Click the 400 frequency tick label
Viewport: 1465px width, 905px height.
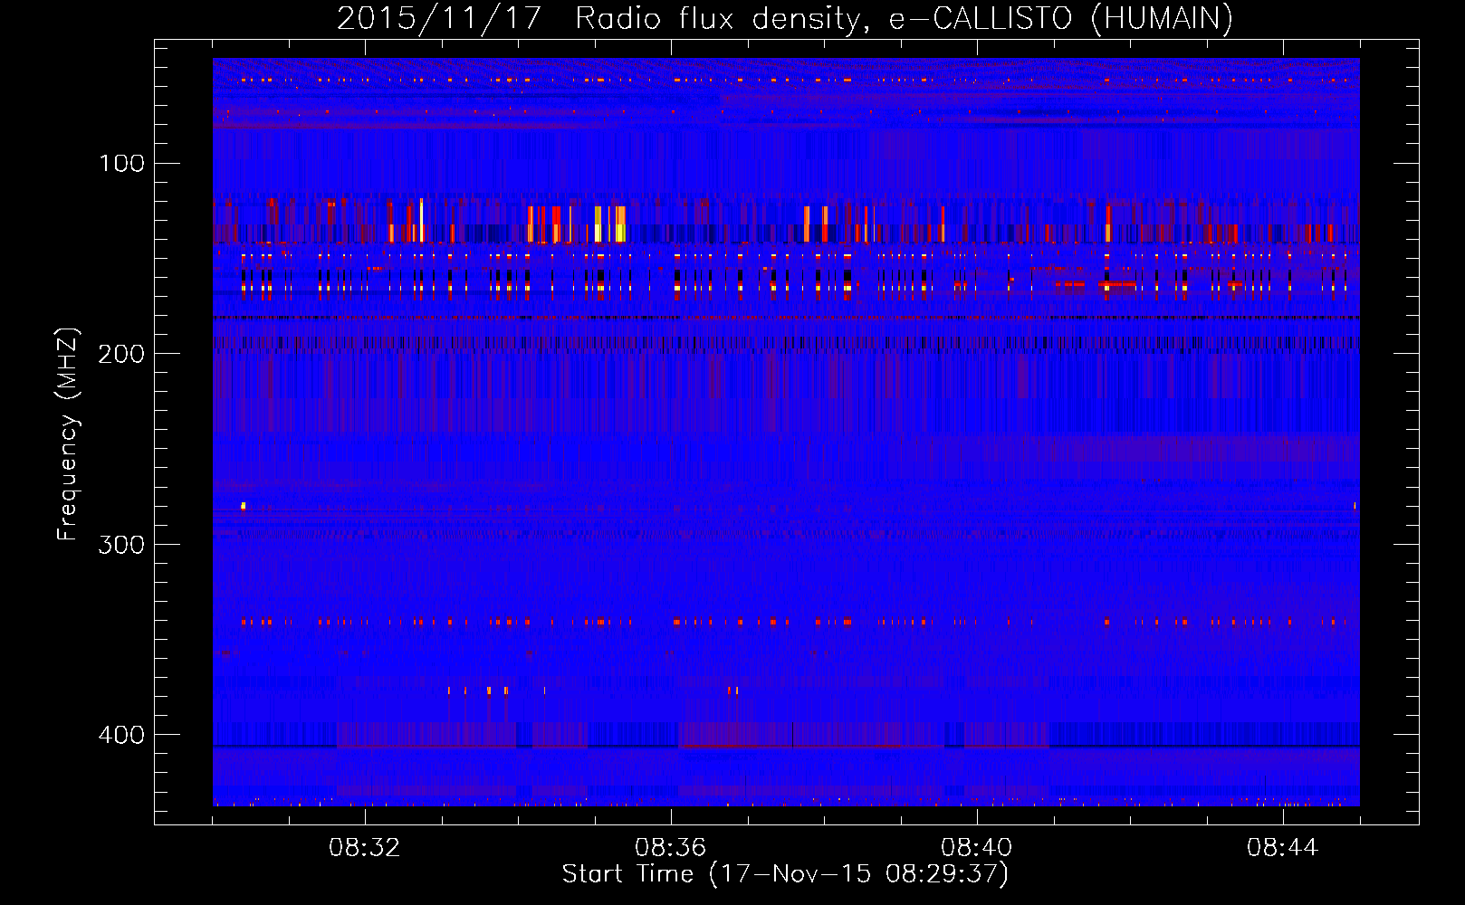tap(121, 734)
